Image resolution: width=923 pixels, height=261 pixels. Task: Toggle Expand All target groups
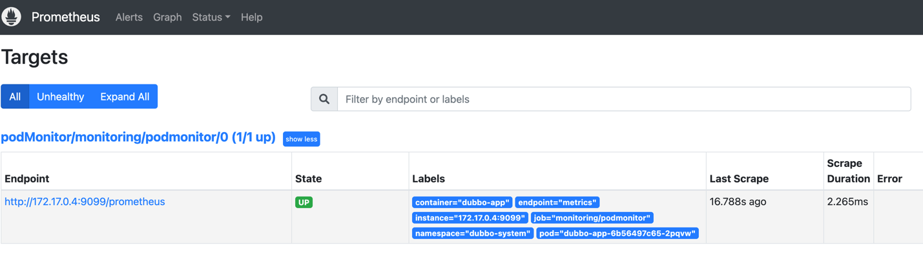point(125,97)
